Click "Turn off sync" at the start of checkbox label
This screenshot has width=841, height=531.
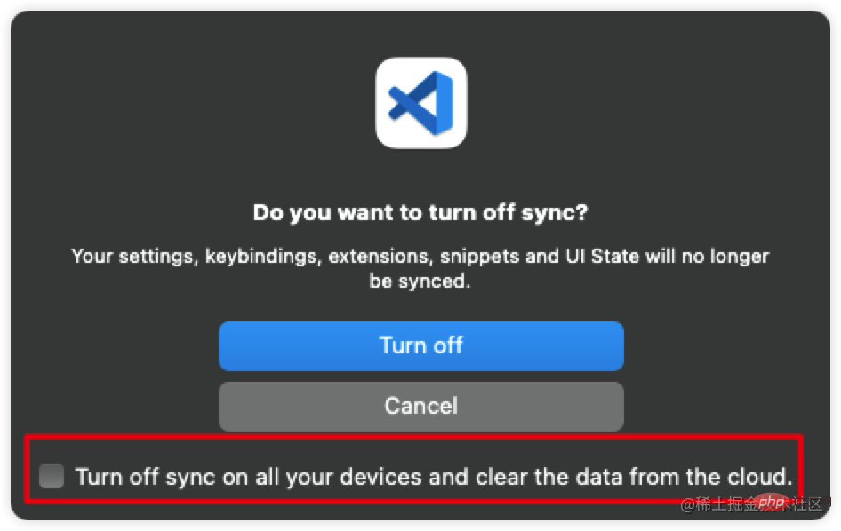(x=133, y=476)
